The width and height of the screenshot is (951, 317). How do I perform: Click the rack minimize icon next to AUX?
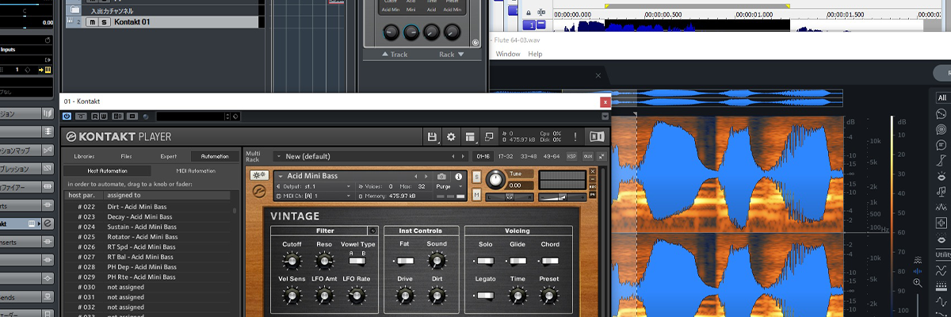[x=602, y=156]
